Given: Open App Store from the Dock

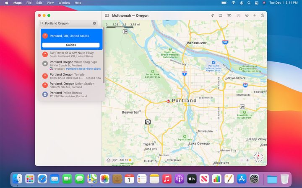Looking at the screenshot, I should tap(242, 179).
